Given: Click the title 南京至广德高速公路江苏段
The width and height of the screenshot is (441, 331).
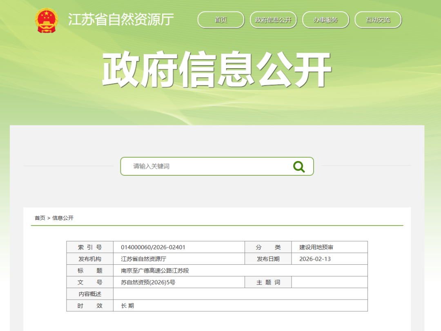Looking at the screenshot, I should tap(155, 271).
